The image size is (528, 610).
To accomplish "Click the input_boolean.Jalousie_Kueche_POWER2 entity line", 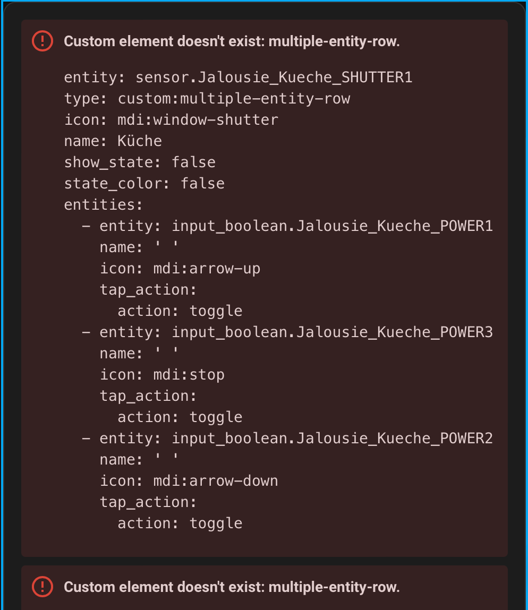I will [x=287, y=439].
